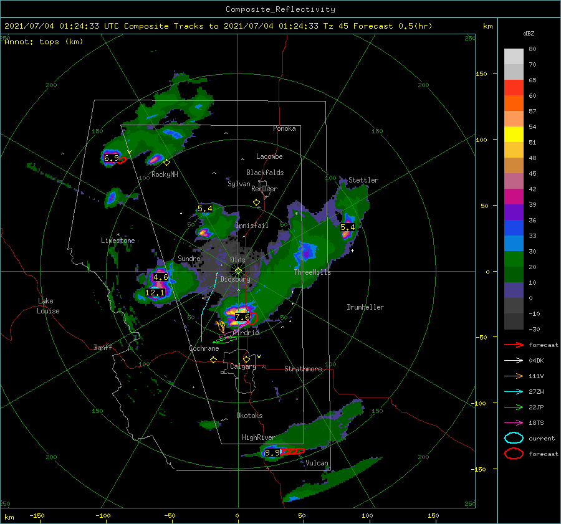561x524 pixels.
Task: Click the cyan current ellipse legend icon
Action: tap(514, 438)
